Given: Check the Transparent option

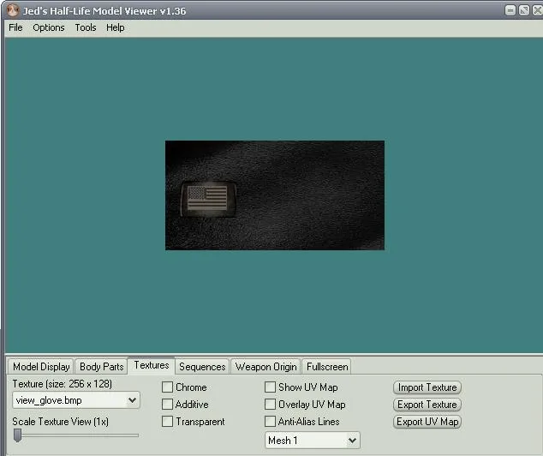Looking at the screenshot, I should click(168, 422).
